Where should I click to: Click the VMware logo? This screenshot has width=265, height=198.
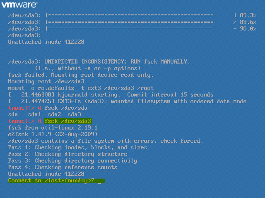point(19,5)
